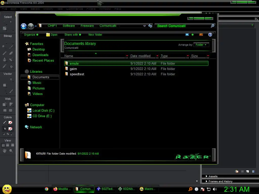This screenshot has height=194, width=259.
Task: Open recent pages arrow beside Forward button
Action: click(x=36, y=26)
